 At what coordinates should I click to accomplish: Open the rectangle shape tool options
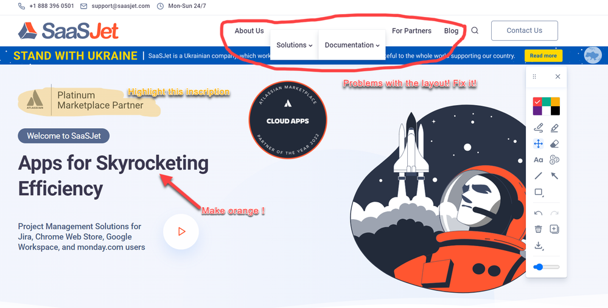click(539, 193)
